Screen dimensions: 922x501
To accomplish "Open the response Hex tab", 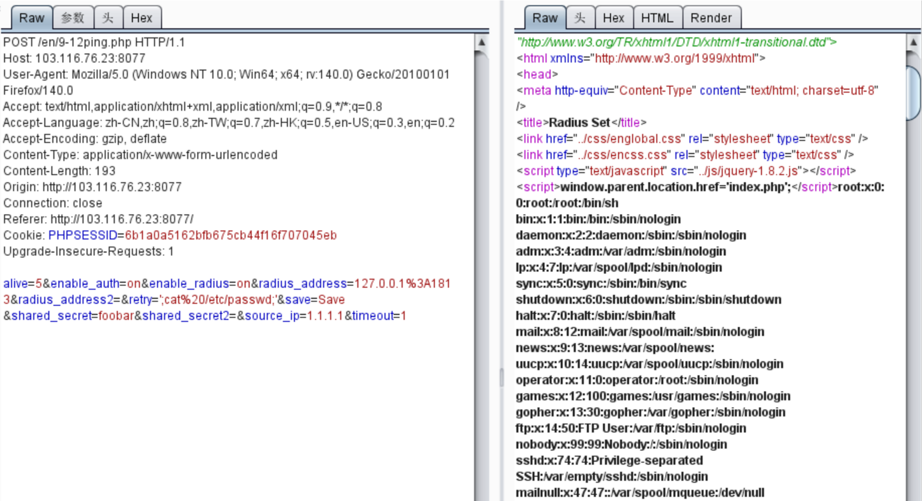I will [x=614, y=18].
